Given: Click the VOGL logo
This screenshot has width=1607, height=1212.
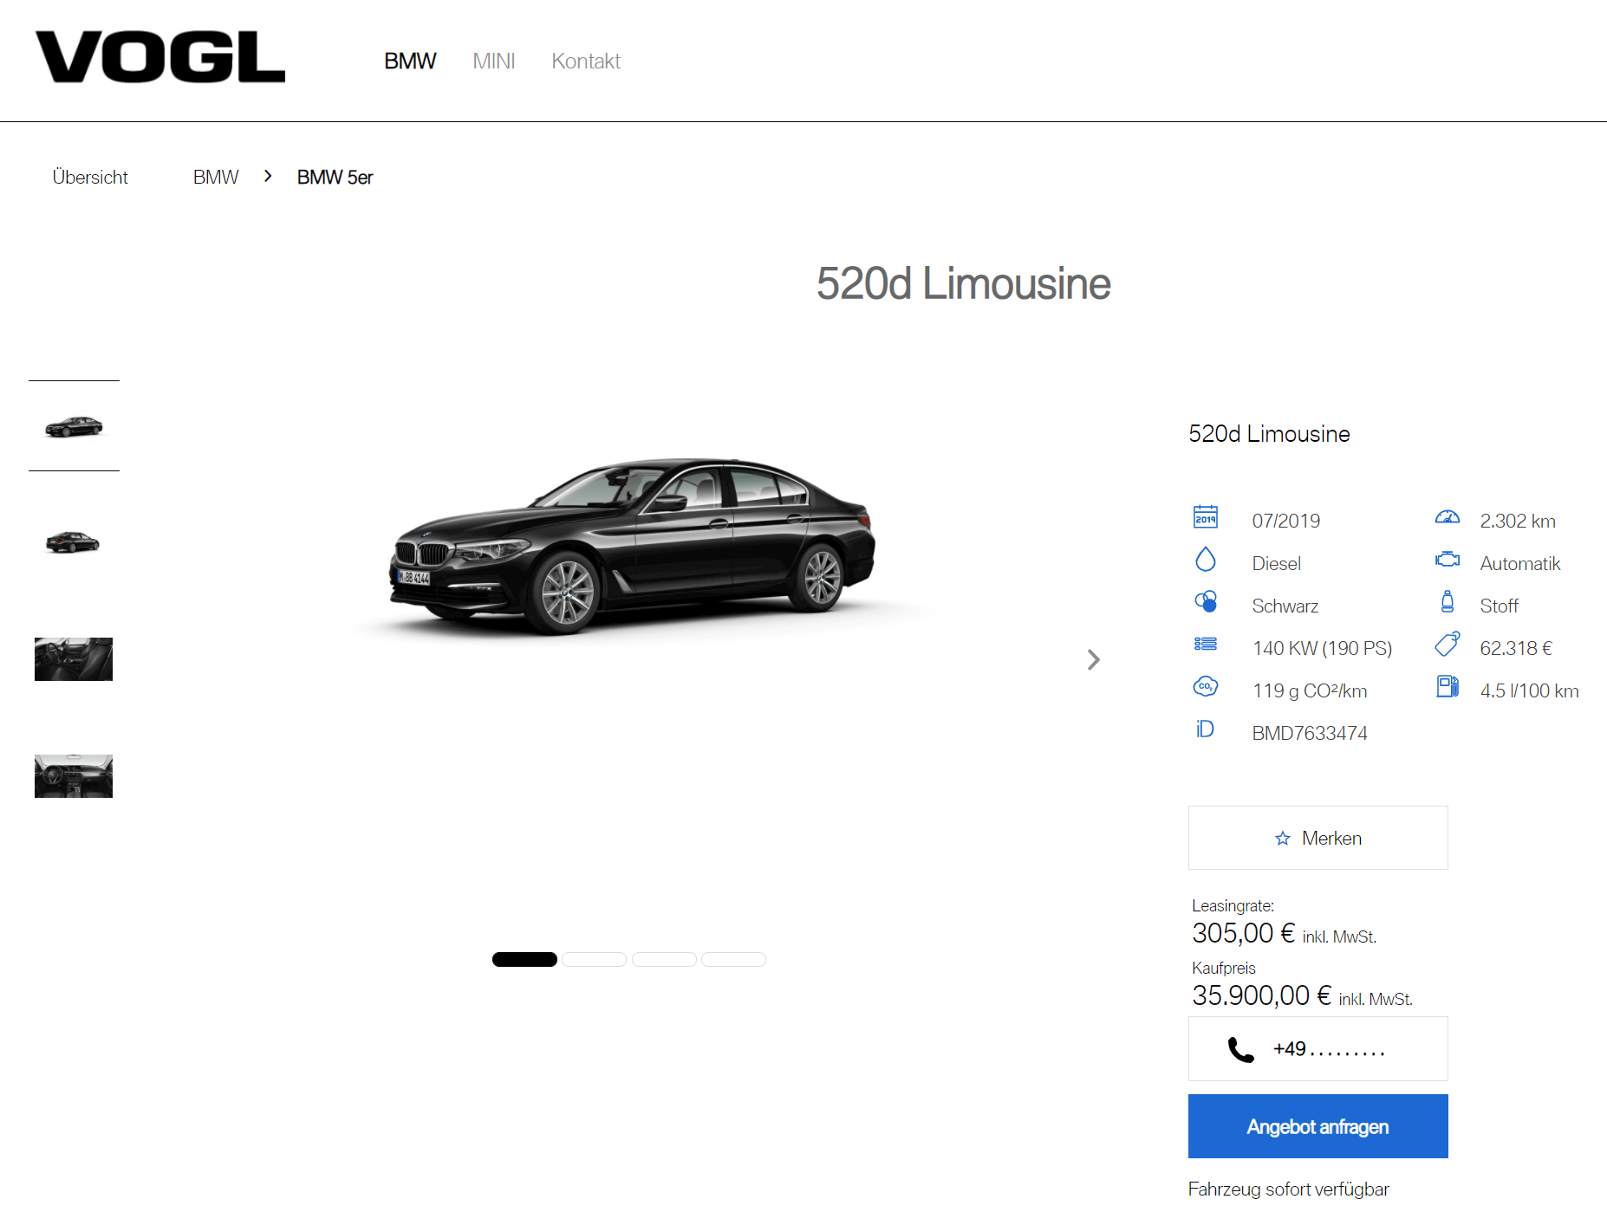Looking at the screenshot, I should point(160,57).
